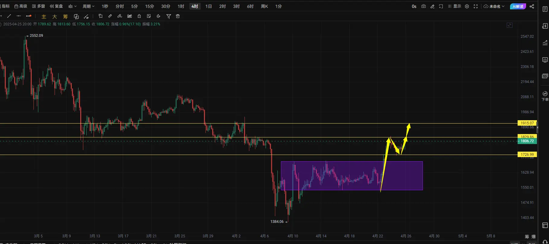Open the 指标 indicators menu
Viewport: 549px width, 244px height.
[5, 6]
